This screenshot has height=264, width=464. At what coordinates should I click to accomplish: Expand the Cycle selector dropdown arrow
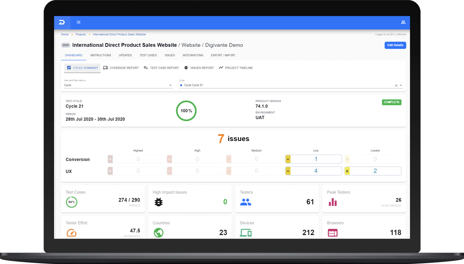(401, 85)
